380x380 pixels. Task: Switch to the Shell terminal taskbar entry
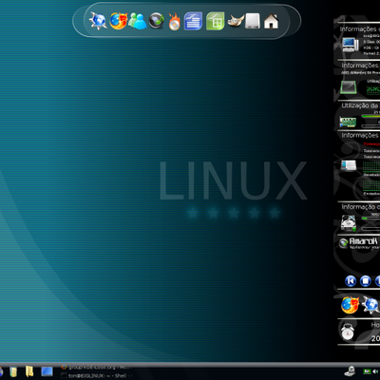click(97, 375)
